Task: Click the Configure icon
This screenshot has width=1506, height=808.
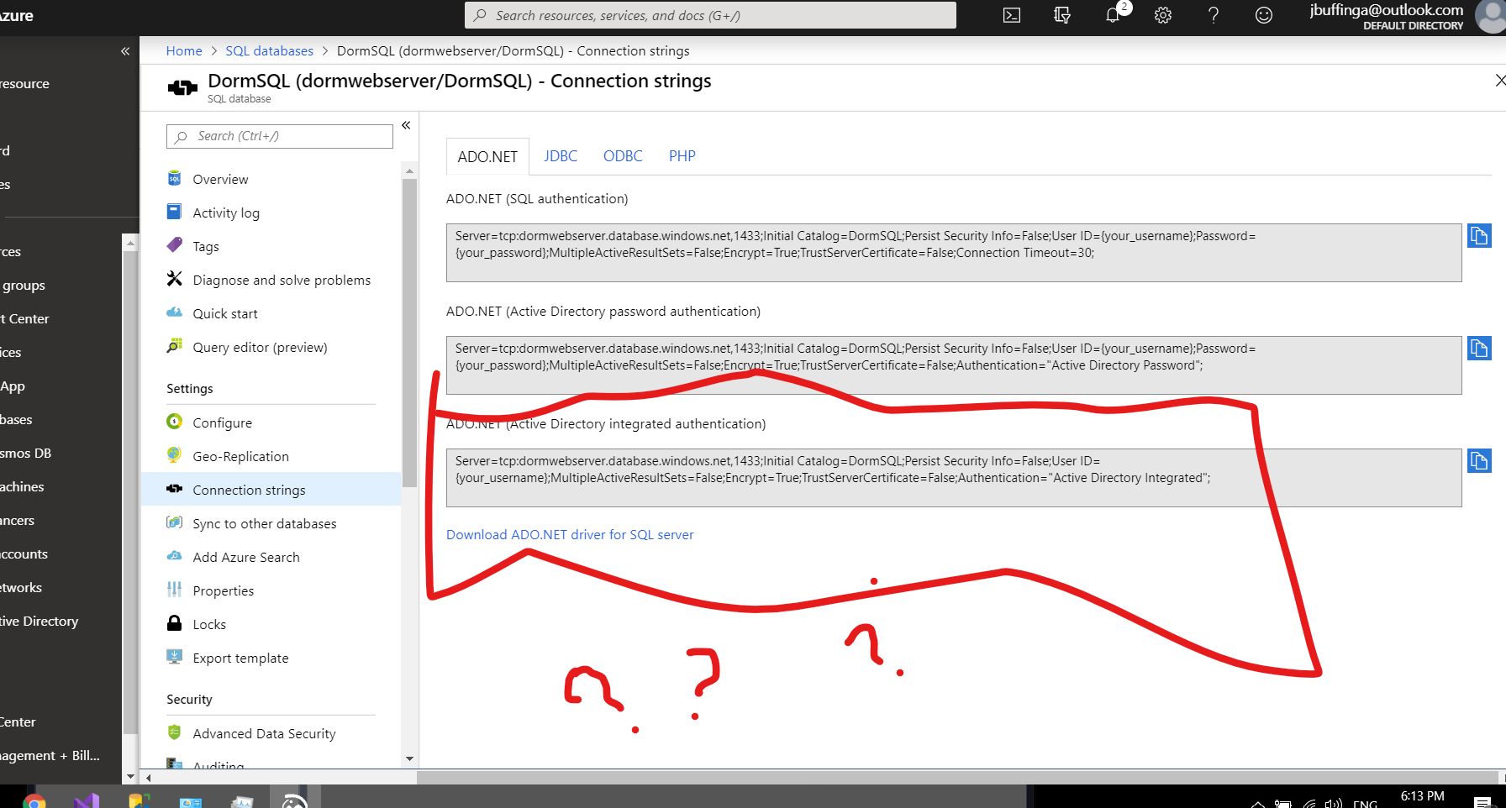Action: point(175,422)
